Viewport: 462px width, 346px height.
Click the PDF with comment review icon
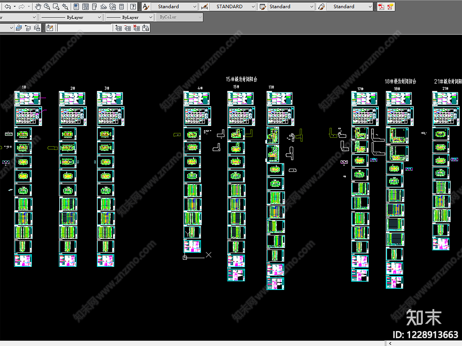point(390,6)
